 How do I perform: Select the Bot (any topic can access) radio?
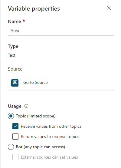click(11, 147)
